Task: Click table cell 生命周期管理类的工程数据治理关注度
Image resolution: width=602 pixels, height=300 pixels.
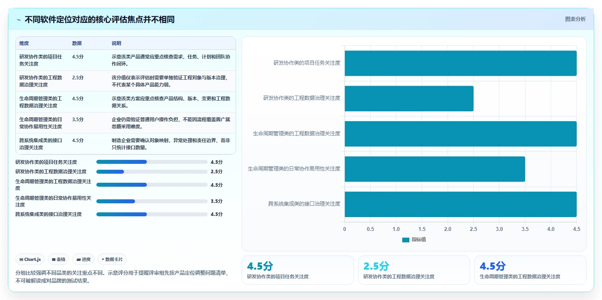Action: tap(41, 102)
